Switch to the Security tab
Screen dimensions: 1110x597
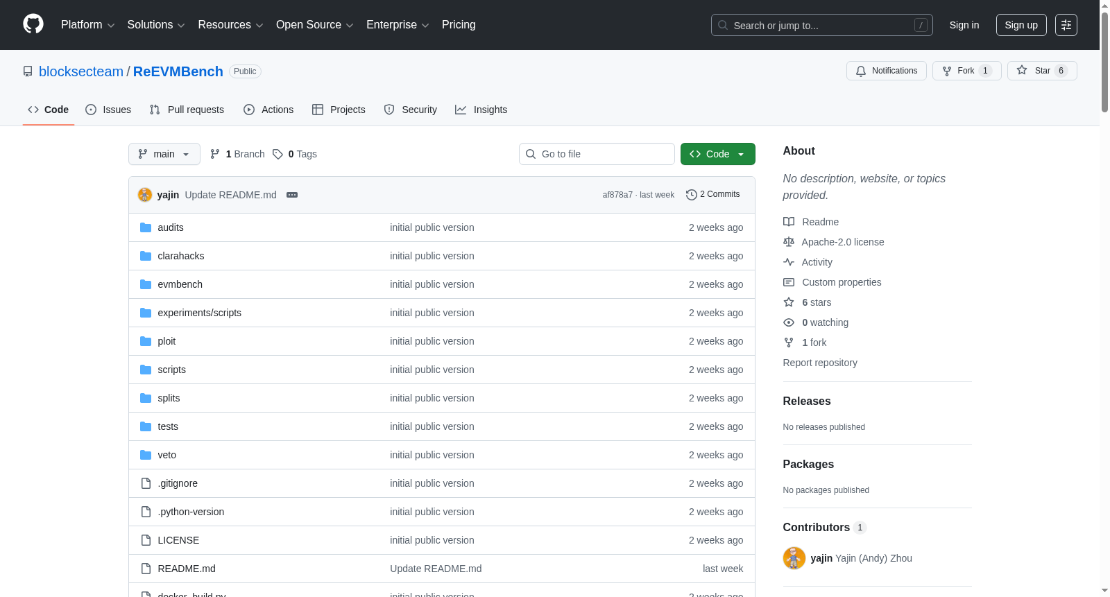[411, 110]
